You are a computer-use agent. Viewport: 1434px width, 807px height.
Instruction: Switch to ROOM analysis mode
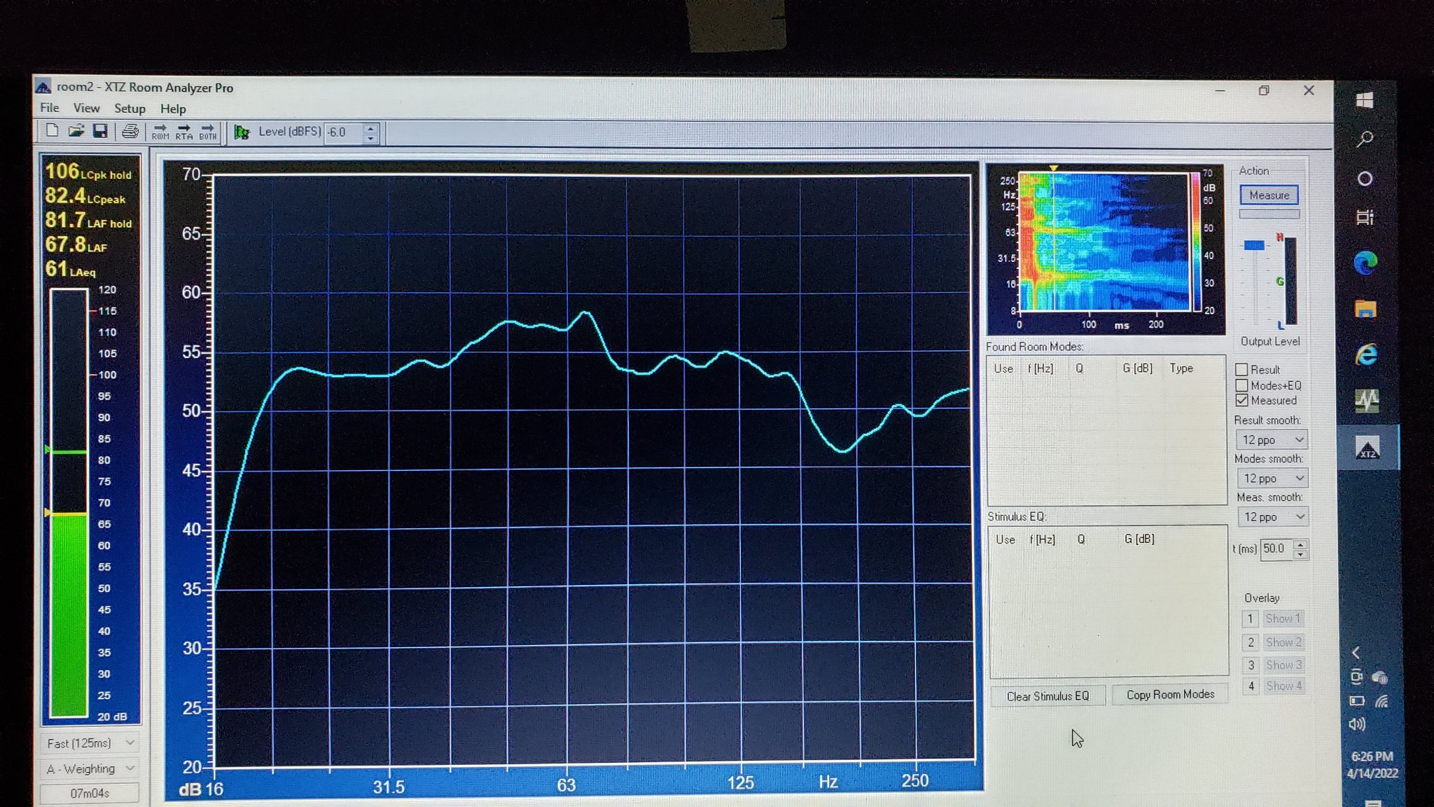click(x=160, y=132)
